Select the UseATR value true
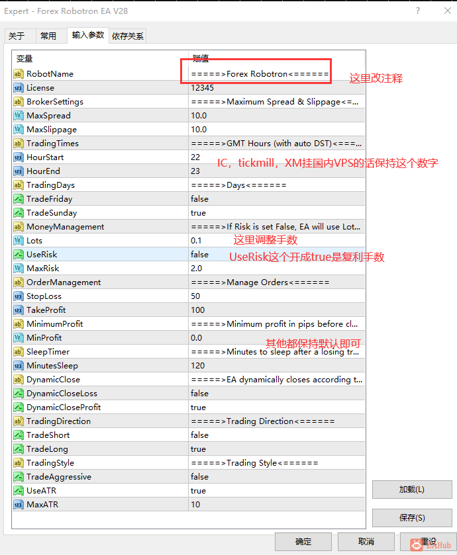The width and height of the screenshot is (457, 555). (x=199, y=491)
